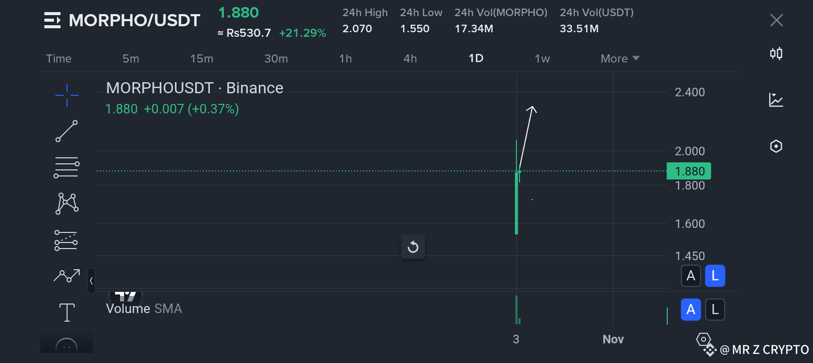813x363 pixels.
Task: Click the Volume SMA indicator label
Action: [x=144, y=309]
